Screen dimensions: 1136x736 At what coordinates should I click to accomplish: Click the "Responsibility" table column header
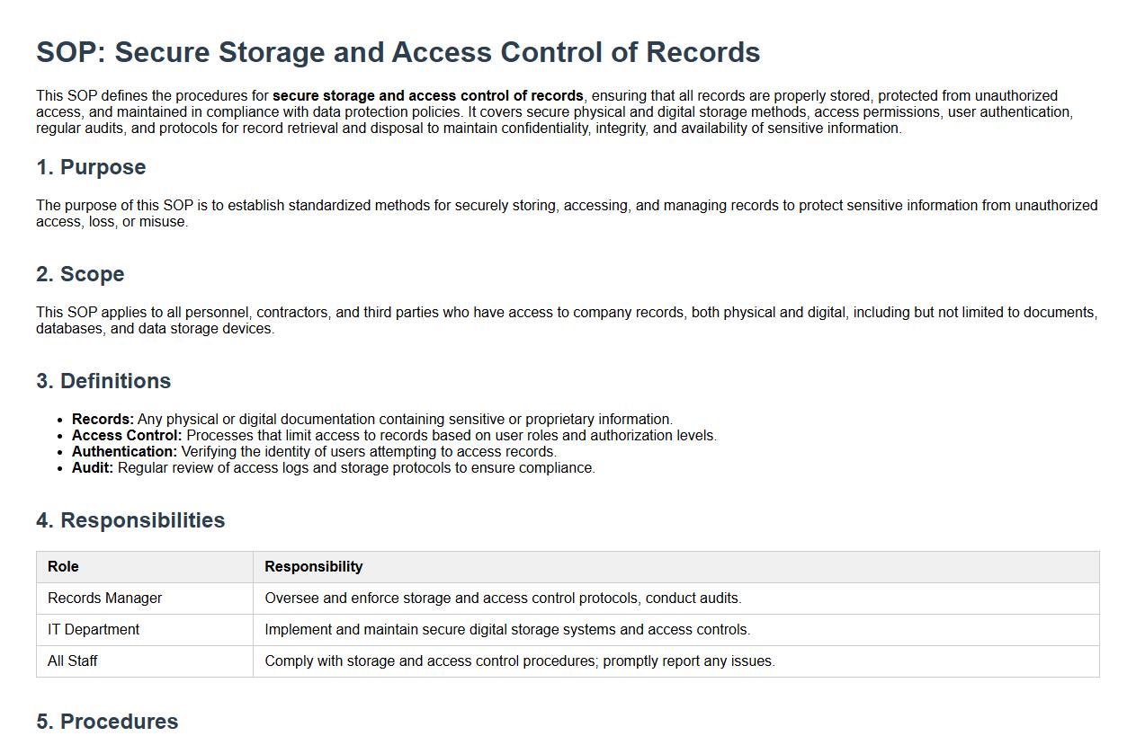[313, 567]
